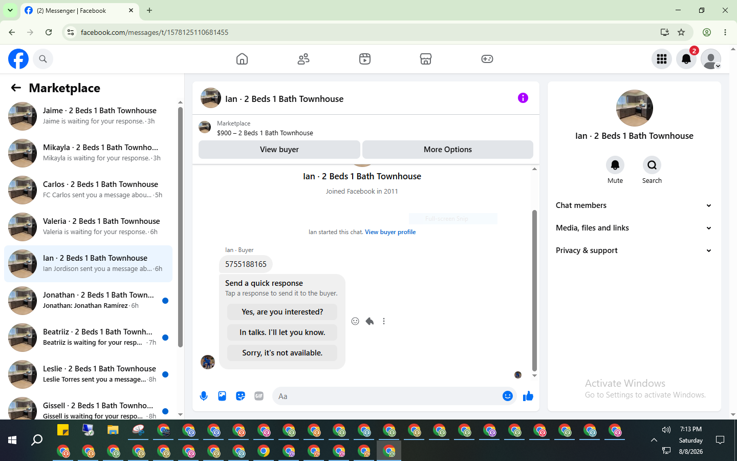737x461 pixels.
Task: Open account menu via profile avatar
Action: point(711,59)
